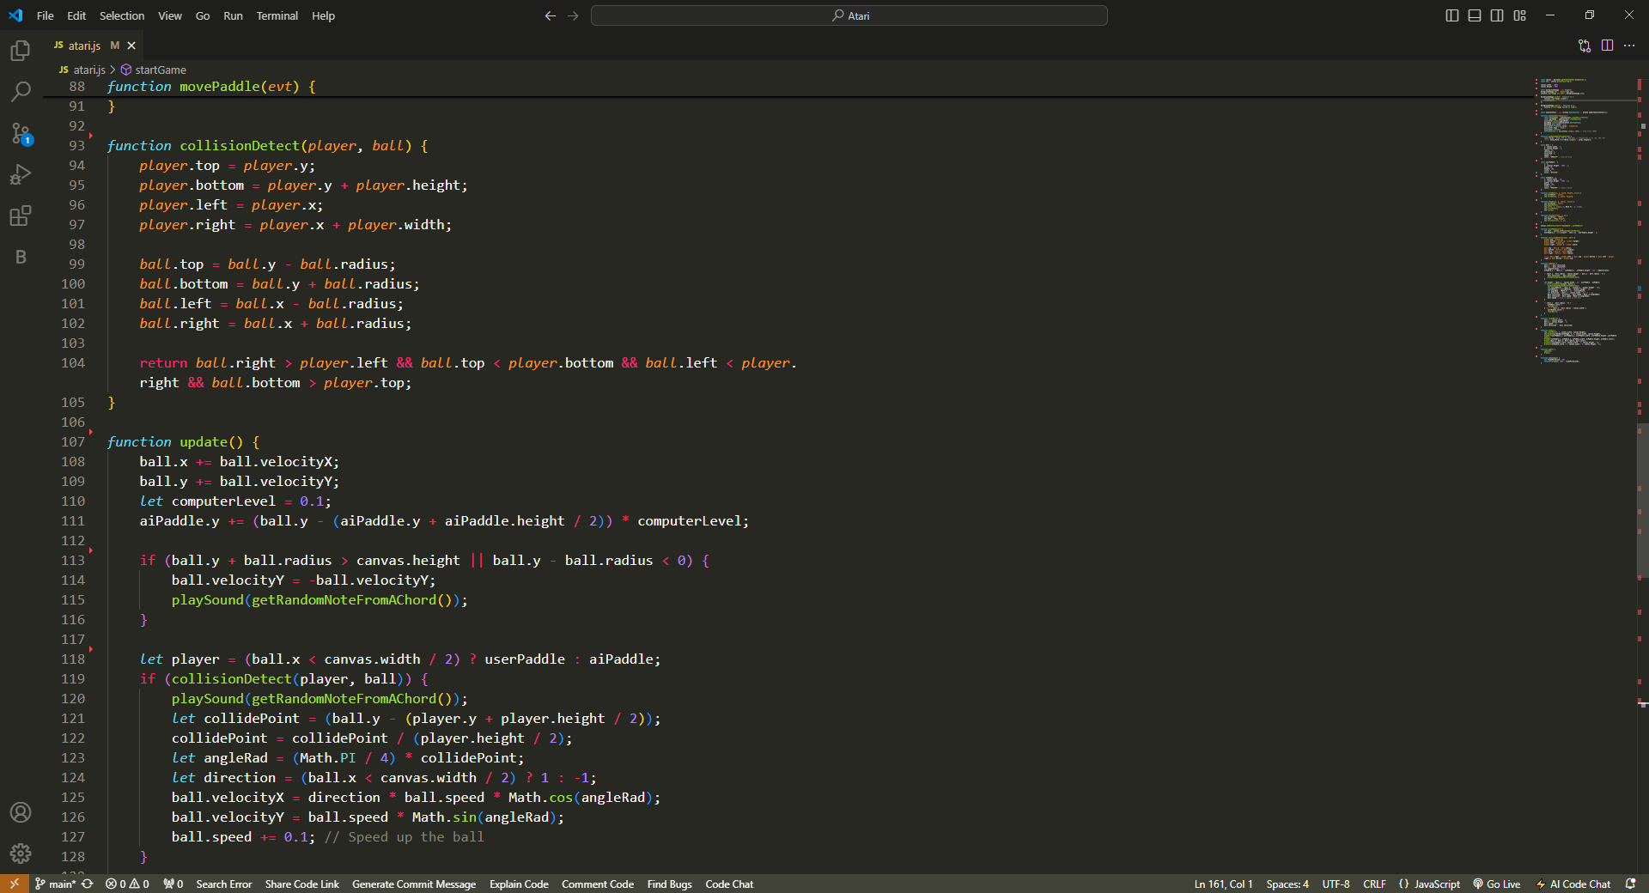
Task: Click the VS Code logo icon
Action: [15, 15]
